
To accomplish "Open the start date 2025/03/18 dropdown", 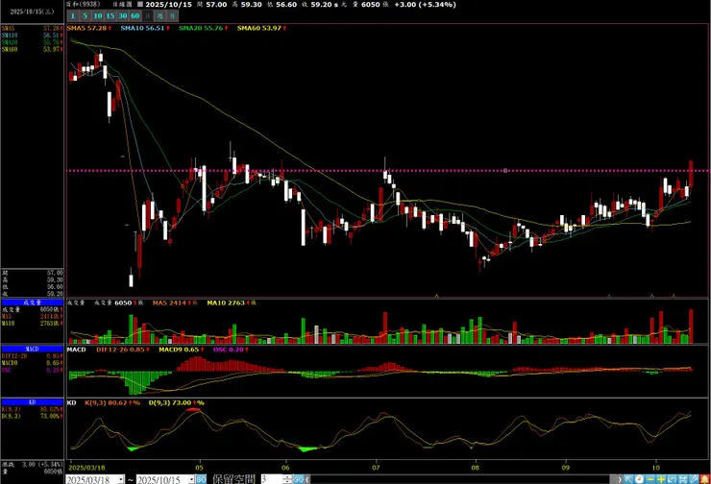I will (x=121, y=479).
